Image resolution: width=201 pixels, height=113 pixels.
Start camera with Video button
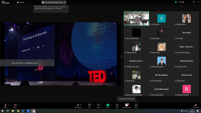(x=15, y=105)
